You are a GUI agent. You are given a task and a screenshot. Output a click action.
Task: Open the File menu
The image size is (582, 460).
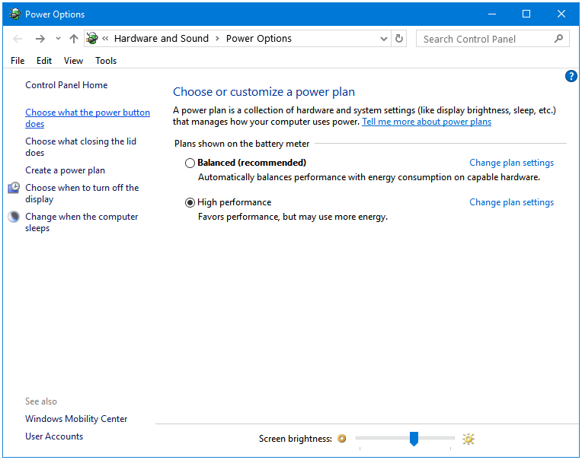coord(18,60)
